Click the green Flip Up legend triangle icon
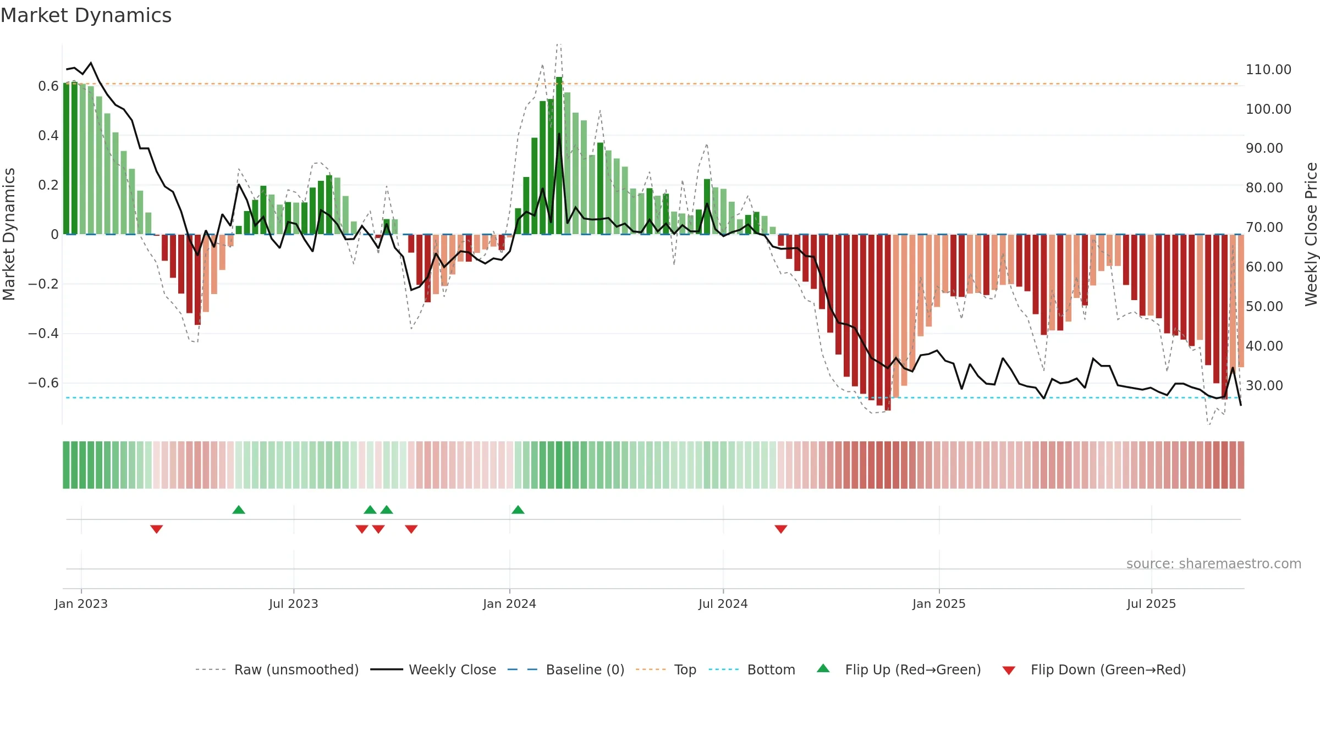 (823, 668)
